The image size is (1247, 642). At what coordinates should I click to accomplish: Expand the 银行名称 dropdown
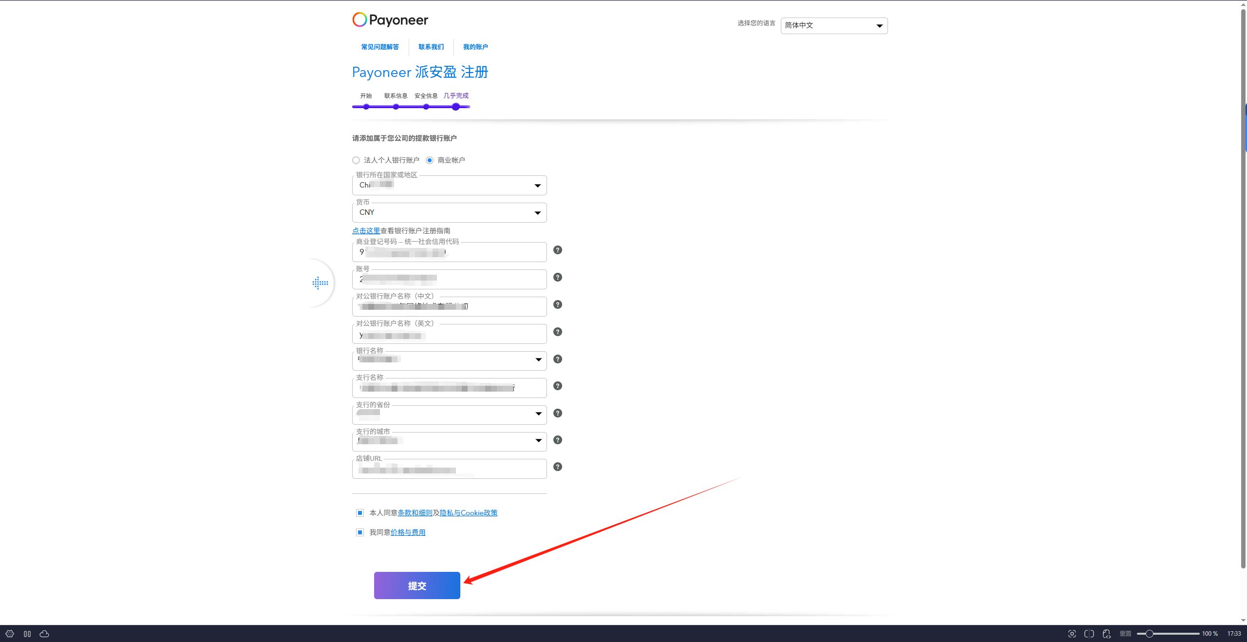(449, 361)
